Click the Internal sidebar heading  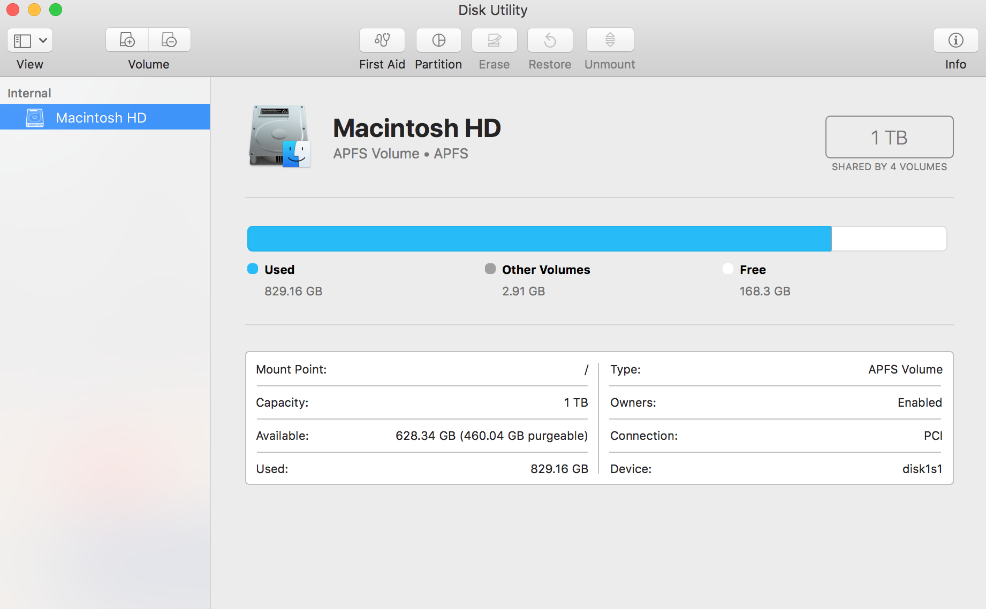click(29, 93)
